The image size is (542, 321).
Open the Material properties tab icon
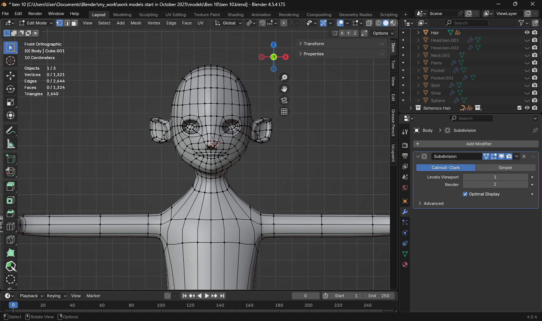pyautogui.click(x=405, y=264)
